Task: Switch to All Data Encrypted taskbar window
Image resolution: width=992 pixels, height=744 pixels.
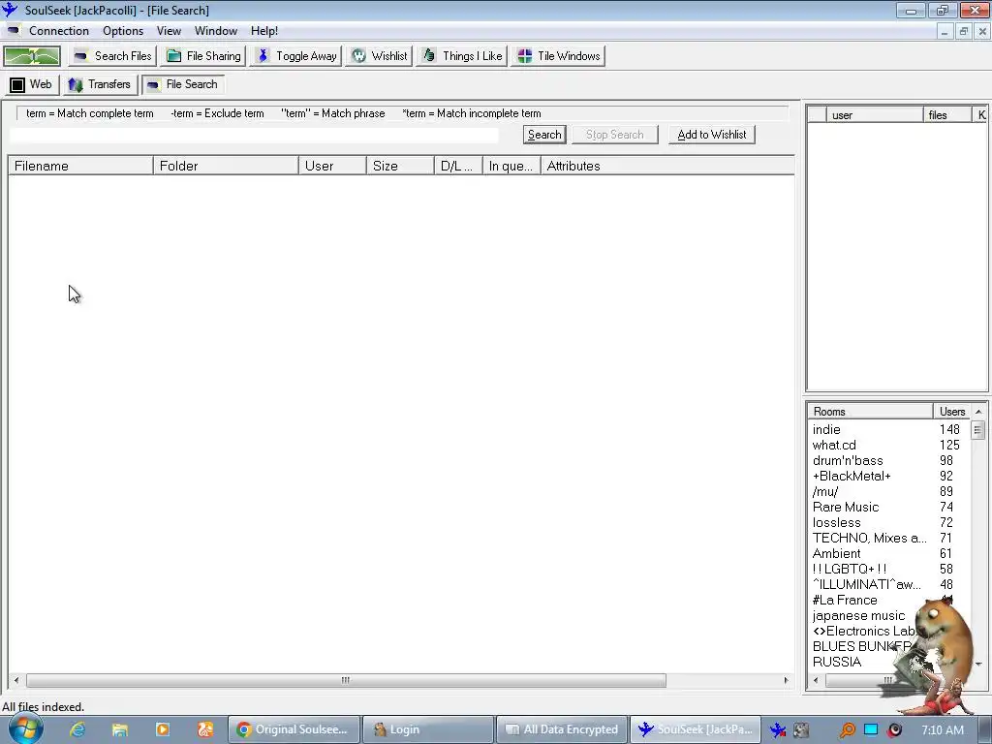Action: [563, 729]
